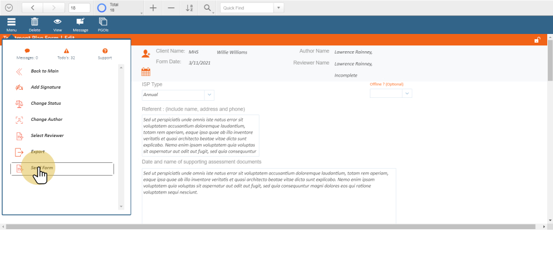Click the Delete trash can icon
553x270 pixels.
click(35, 22)
